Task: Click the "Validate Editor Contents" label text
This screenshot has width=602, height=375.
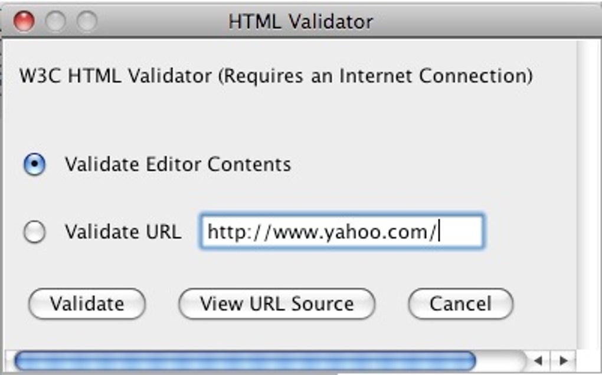Action: [x=178, y=164]
